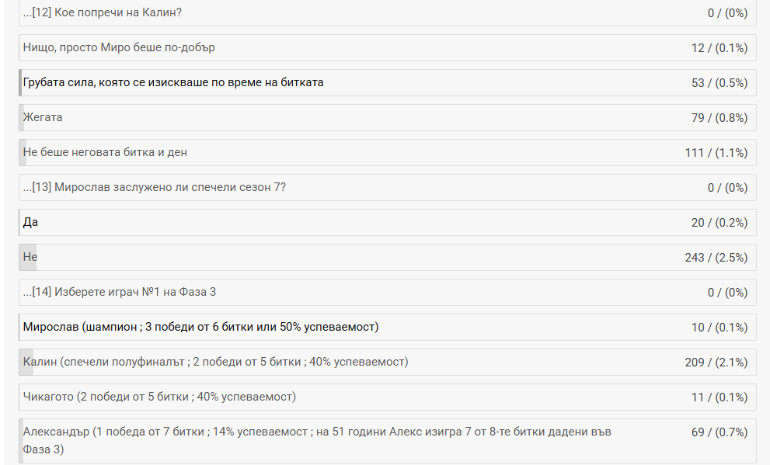This screenshot has width=770, height=465.
Task: Click the question "[12] Кое попречи на Калин?"
Action: (109, 12)
